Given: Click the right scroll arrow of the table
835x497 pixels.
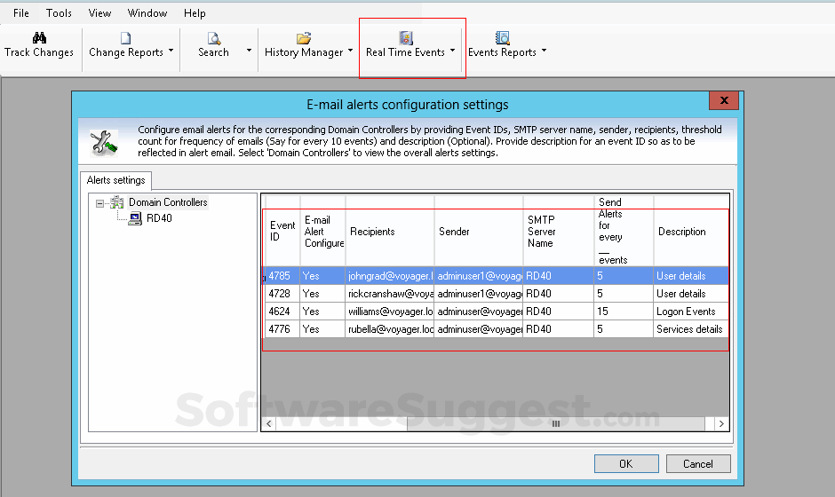Looking at the screenshot, I should click(721, 423).
